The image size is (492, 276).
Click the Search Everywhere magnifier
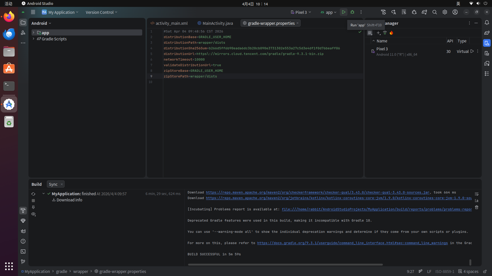coord(435,12)
